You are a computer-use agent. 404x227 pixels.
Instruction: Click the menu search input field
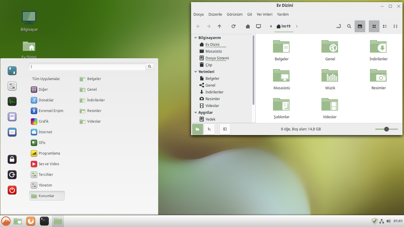tap(87, 67)
